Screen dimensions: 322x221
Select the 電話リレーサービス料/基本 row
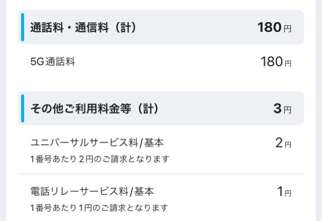(x=161, y=198)
